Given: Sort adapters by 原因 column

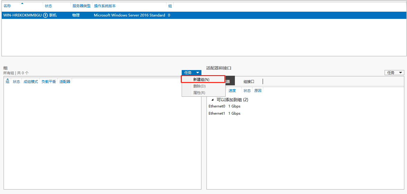Looking at the screenshot, I should 258,91.
